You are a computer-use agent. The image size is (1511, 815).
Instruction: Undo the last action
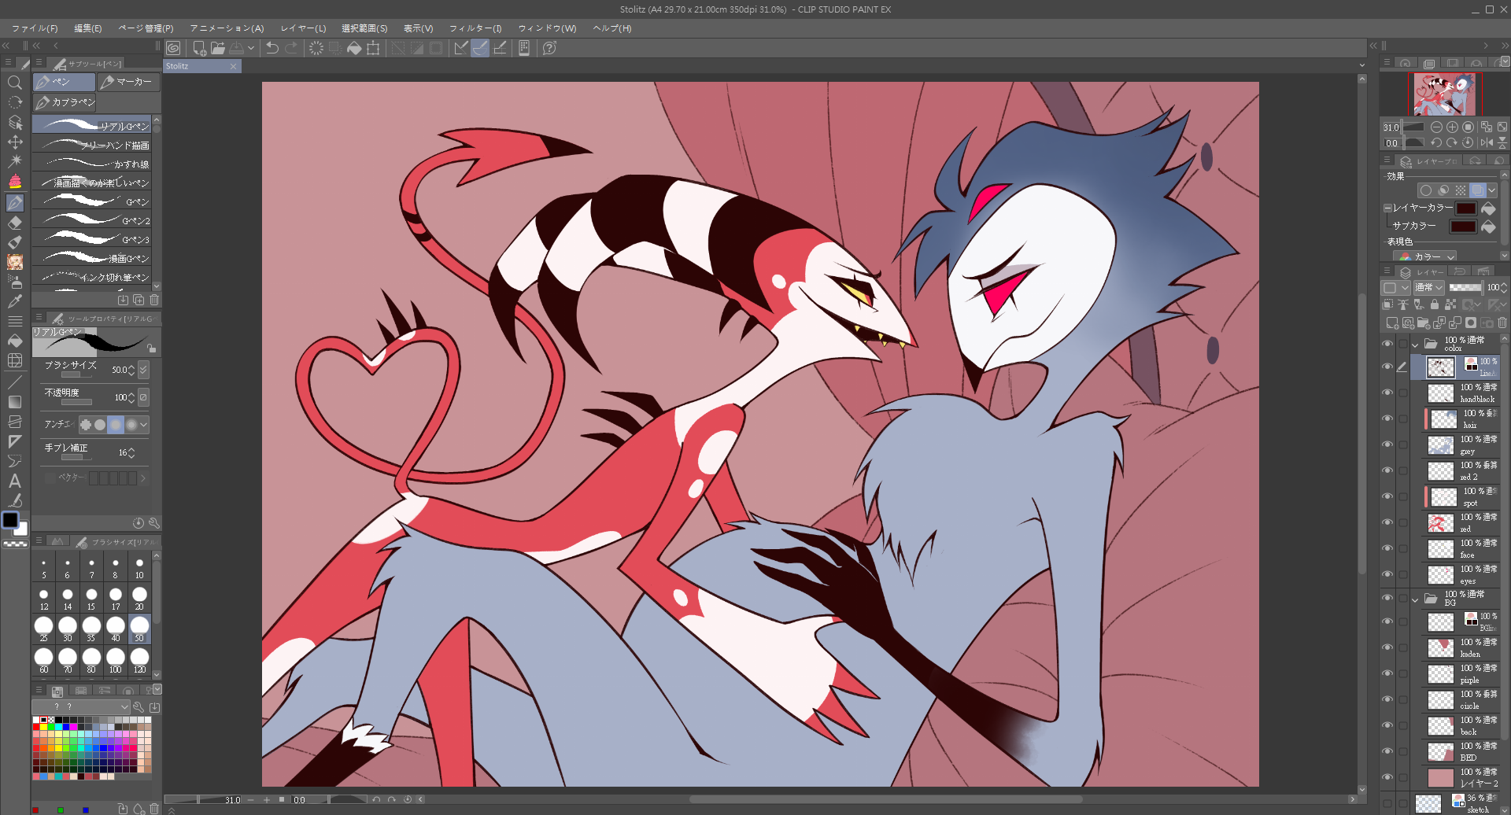[x=272, y=48]
